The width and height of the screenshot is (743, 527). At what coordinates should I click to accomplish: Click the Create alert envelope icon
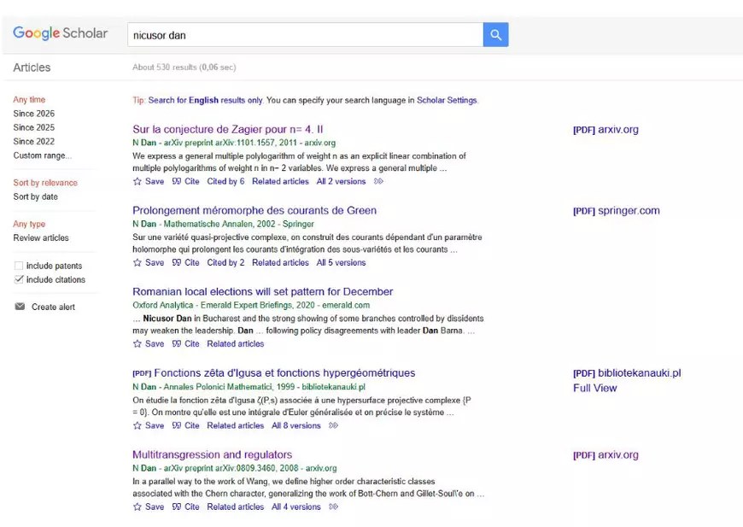point(20,307)
